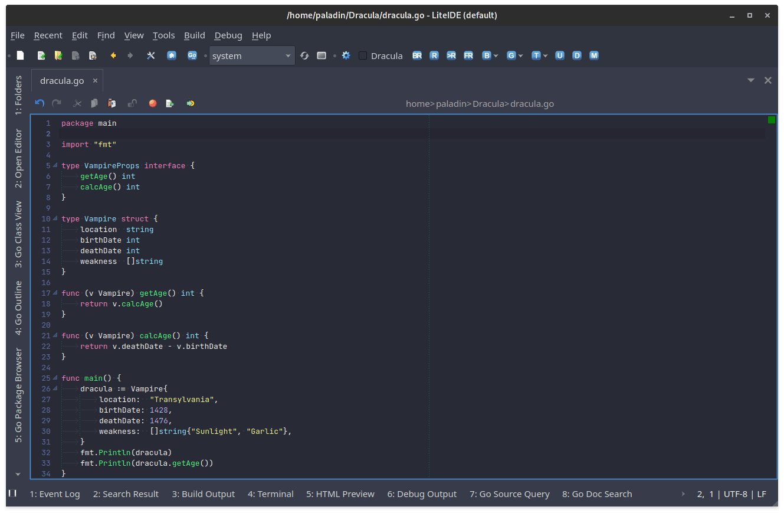This screenshot has height=513, width=784.
Task: Click the green build status square
Action: coord(771,119)
